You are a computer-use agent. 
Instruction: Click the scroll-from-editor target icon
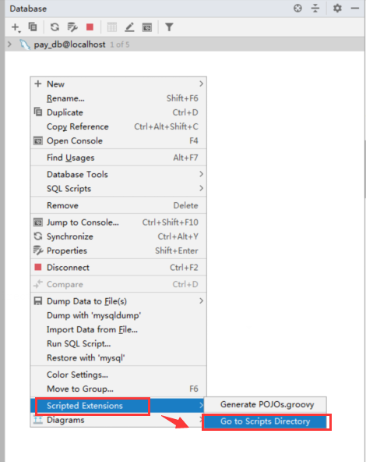coord(297,9)
